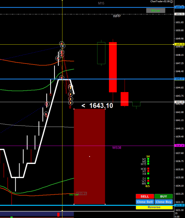185x218 pixels.
Task: Click the red SELL button
Action: tap(145, 196)
